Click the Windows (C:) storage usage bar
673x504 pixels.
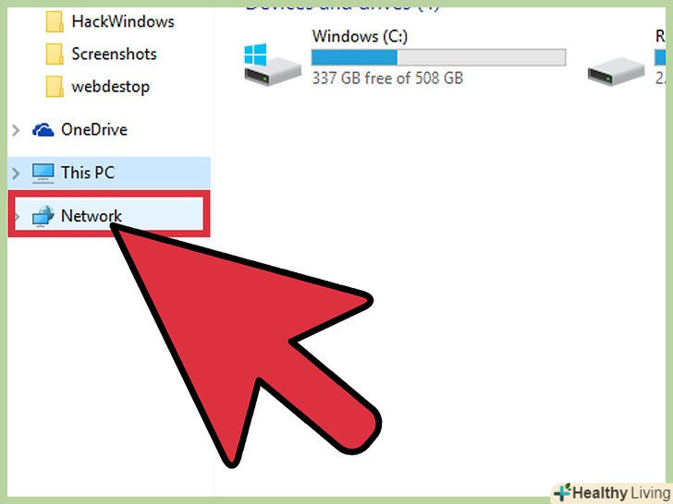pos(438,57)
